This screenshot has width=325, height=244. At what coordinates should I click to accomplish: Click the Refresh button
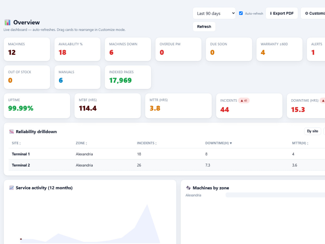click(x=204, y=27)
